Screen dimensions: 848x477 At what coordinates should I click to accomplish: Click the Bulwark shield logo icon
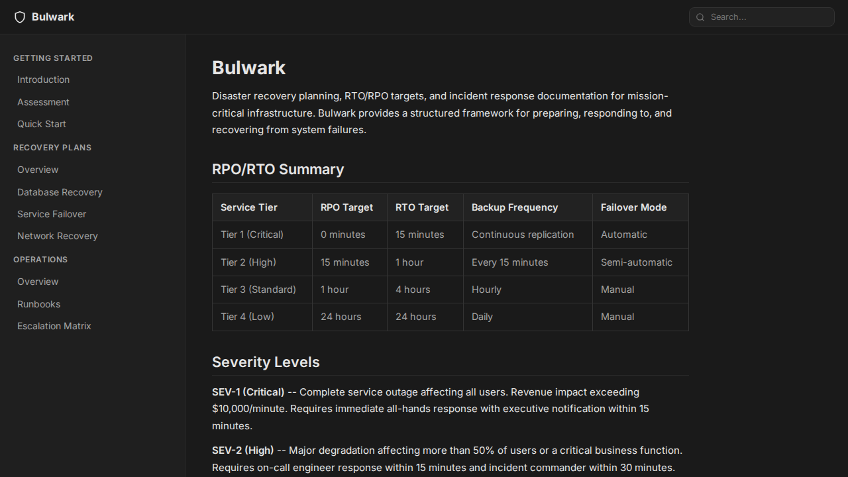click(x=20, y=17)
